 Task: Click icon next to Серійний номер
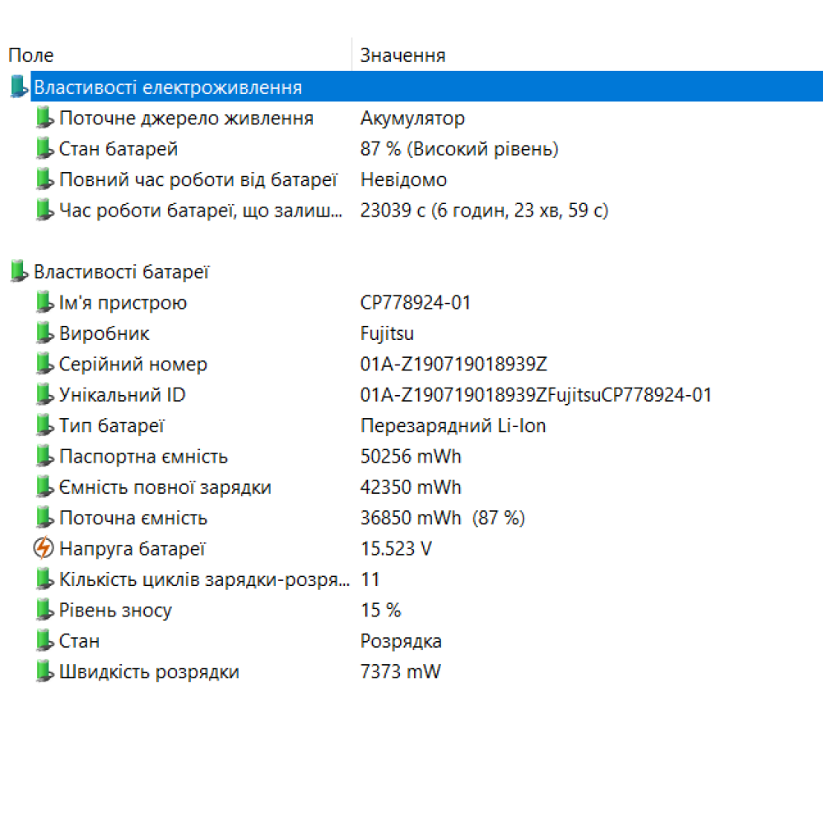point(44,363)
